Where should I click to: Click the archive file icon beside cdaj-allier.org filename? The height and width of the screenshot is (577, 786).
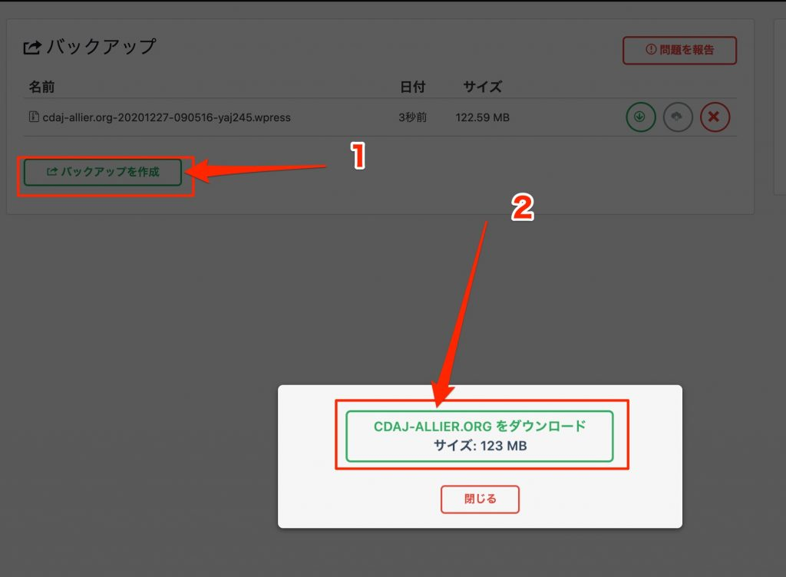click(x=34, y=117)
